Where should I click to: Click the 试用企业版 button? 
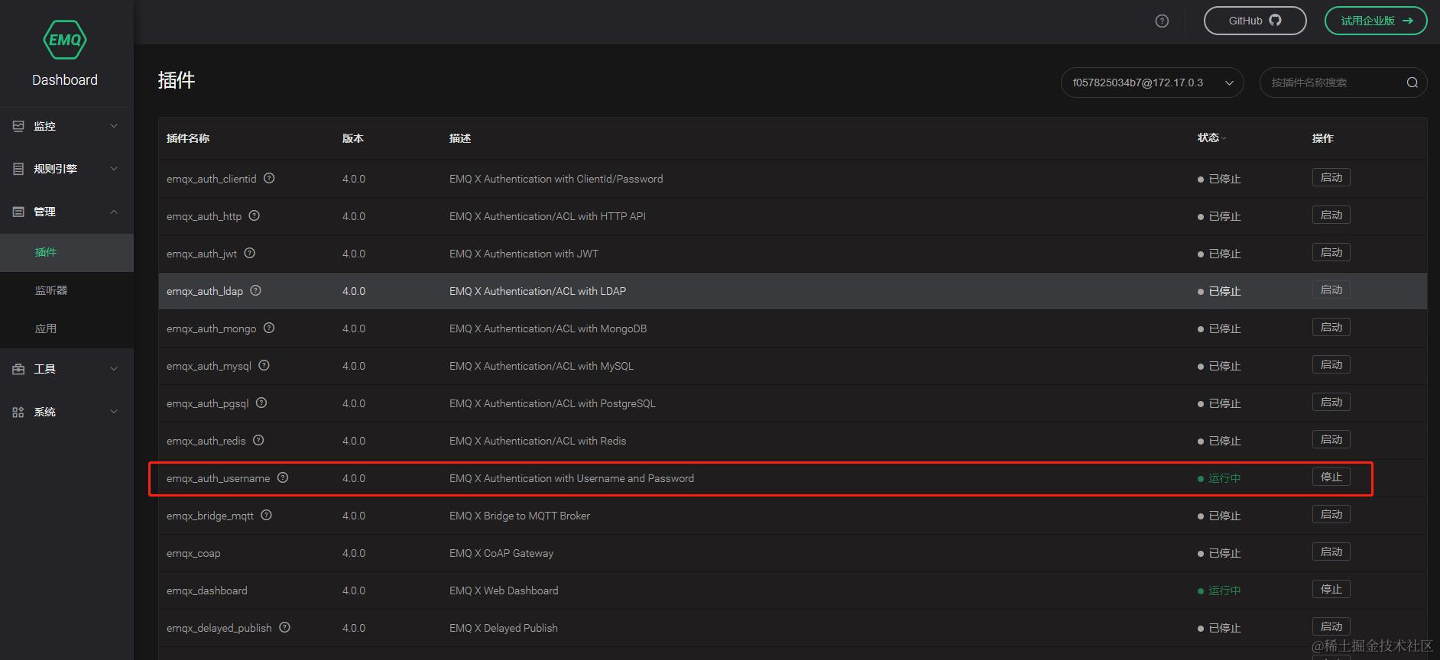[x=1376, y=21]
